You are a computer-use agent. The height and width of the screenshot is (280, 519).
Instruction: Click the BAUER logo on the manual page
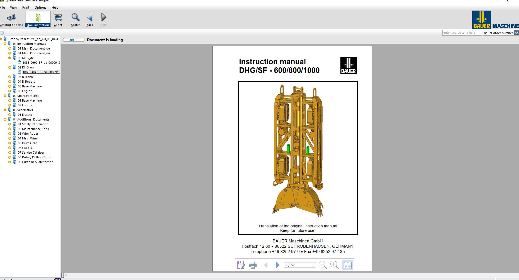[x=349, y=66]
